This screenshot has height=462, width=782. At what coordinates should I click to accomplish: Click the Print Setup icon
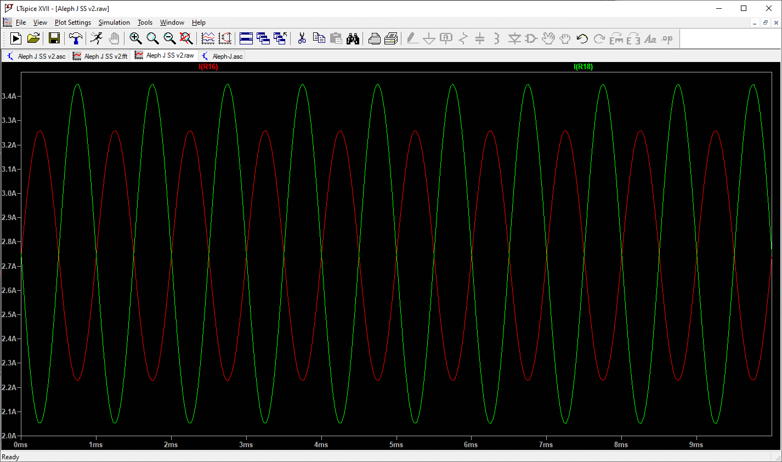pyautogui.click(x=374, y=38)
